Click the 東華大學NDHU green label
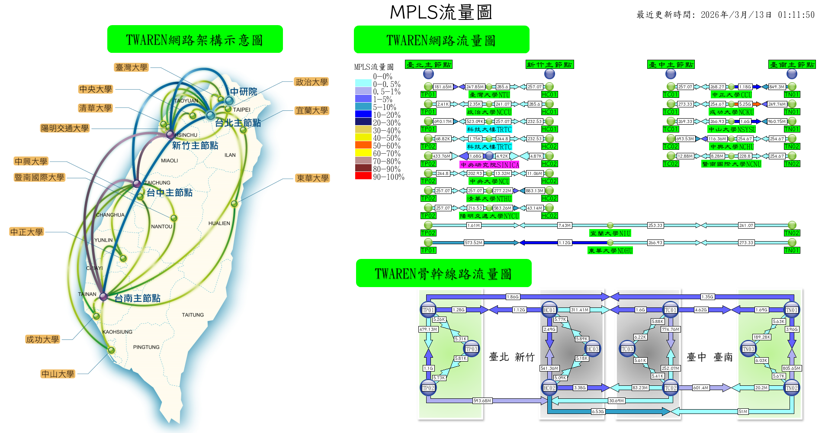Screen dimensions: 822x433 point(610,251)
